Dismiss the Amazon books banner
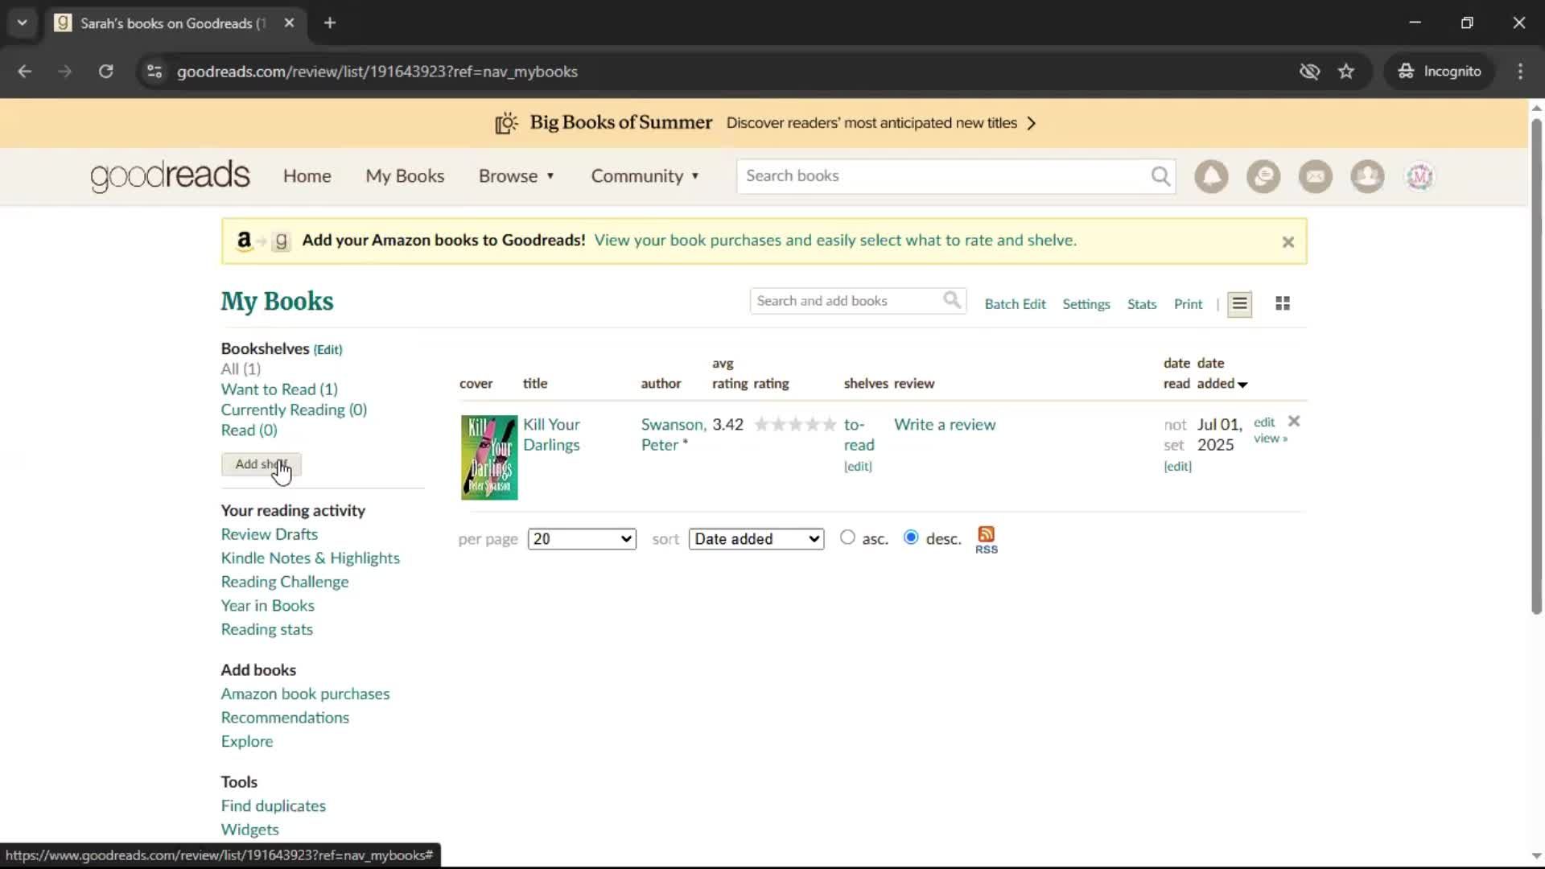 point(1287,241)
